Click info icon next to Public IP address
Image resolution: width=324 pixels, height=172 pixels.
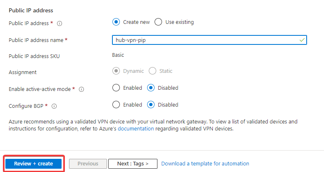pos(60,23)
